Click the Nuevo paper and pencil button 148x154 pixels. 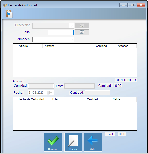(73, 142)
